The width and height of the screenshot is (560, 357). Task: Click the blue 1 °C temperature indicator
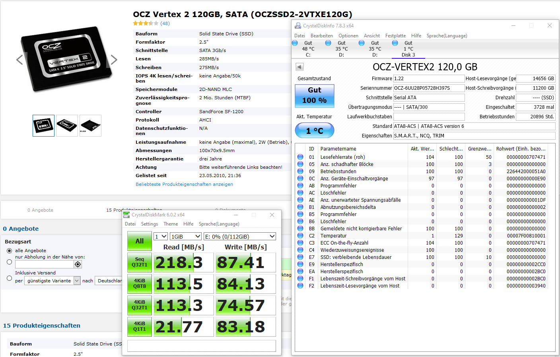point(314,130)
